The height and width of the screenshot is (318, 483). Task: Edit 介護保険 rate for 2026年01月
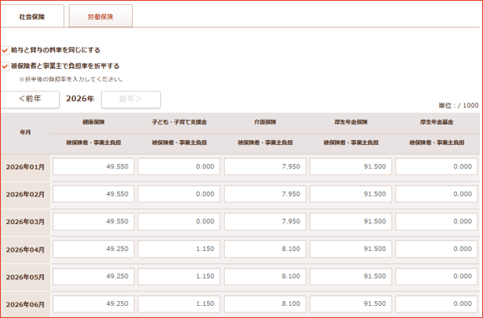[265, 167]
